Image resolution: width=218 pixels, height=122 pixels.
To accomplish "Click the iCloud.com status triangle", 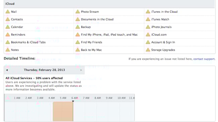I will (148, 34).
